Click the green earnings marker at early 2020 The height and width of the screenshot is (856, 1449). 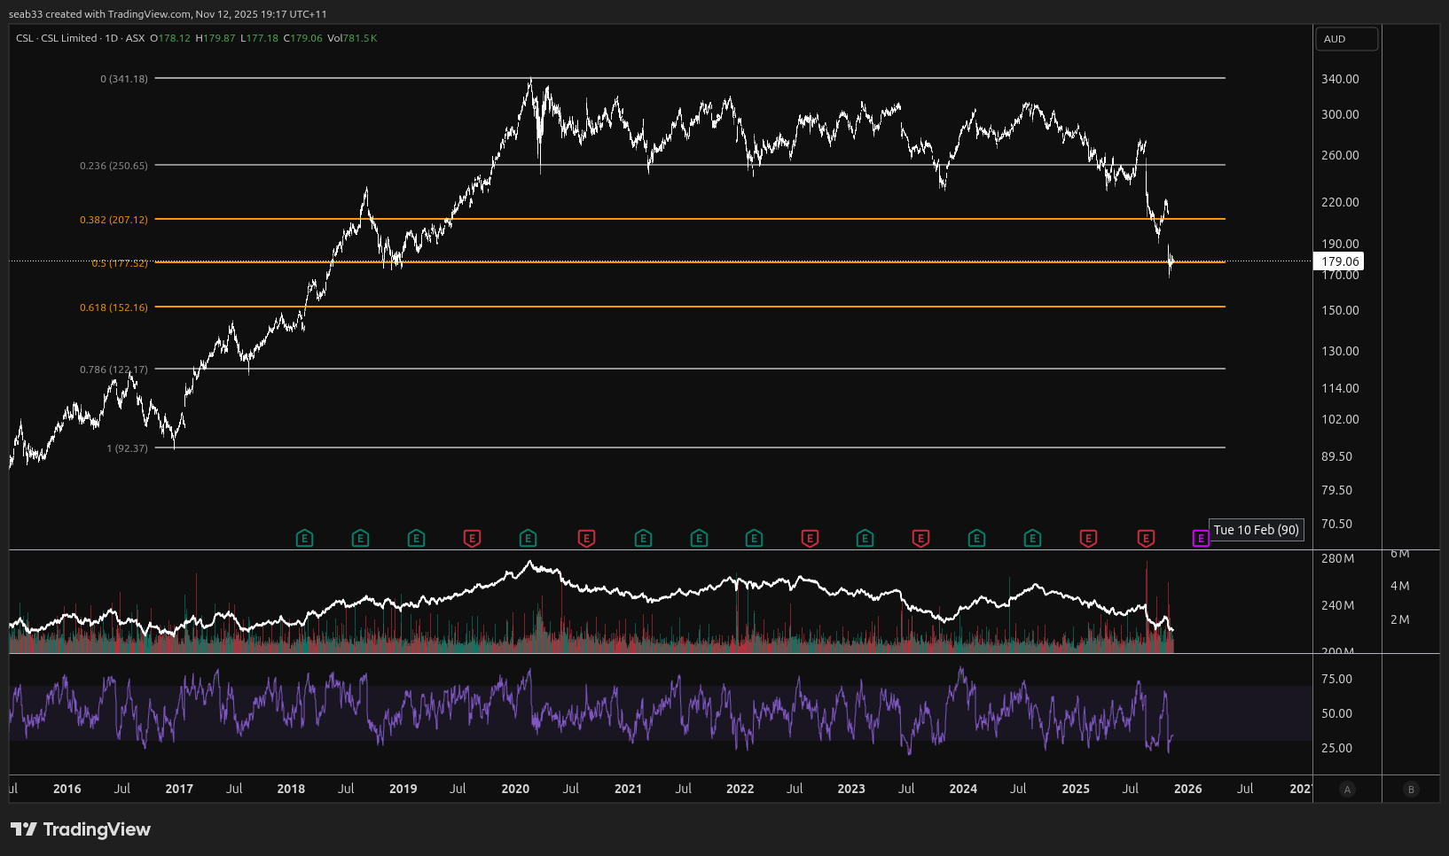[x=528, y=538]
